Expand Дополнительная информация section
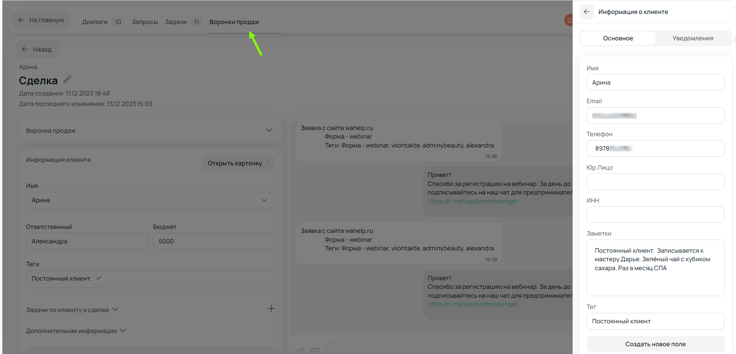Image resolution: width=736 pixels, height=354 pixels. coord(123,331)
